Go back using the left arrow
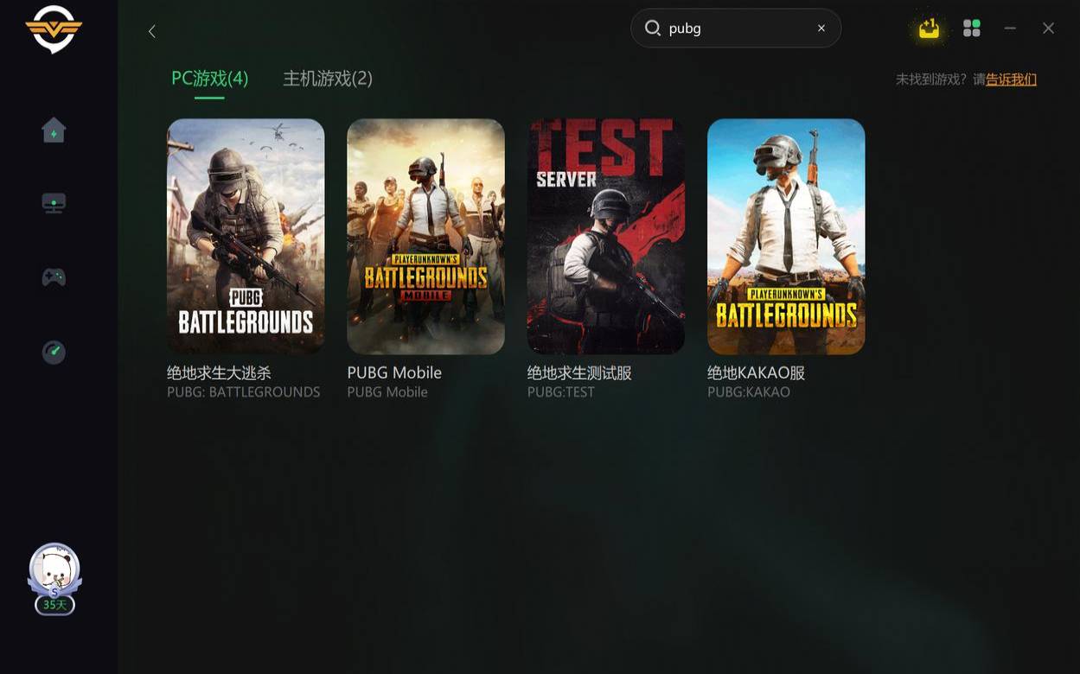This screenshot has height=674, width=1080. click(152, 31)
